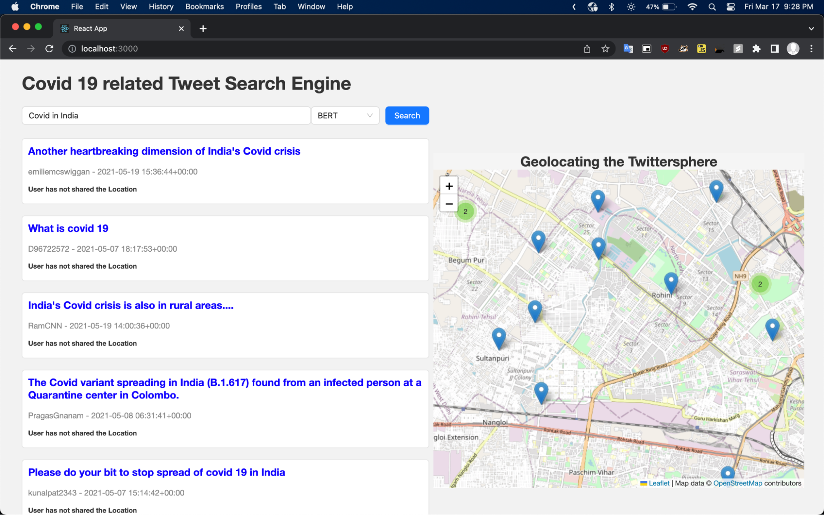Click tweet title Another heartbreaking dimension

(164, 151)
